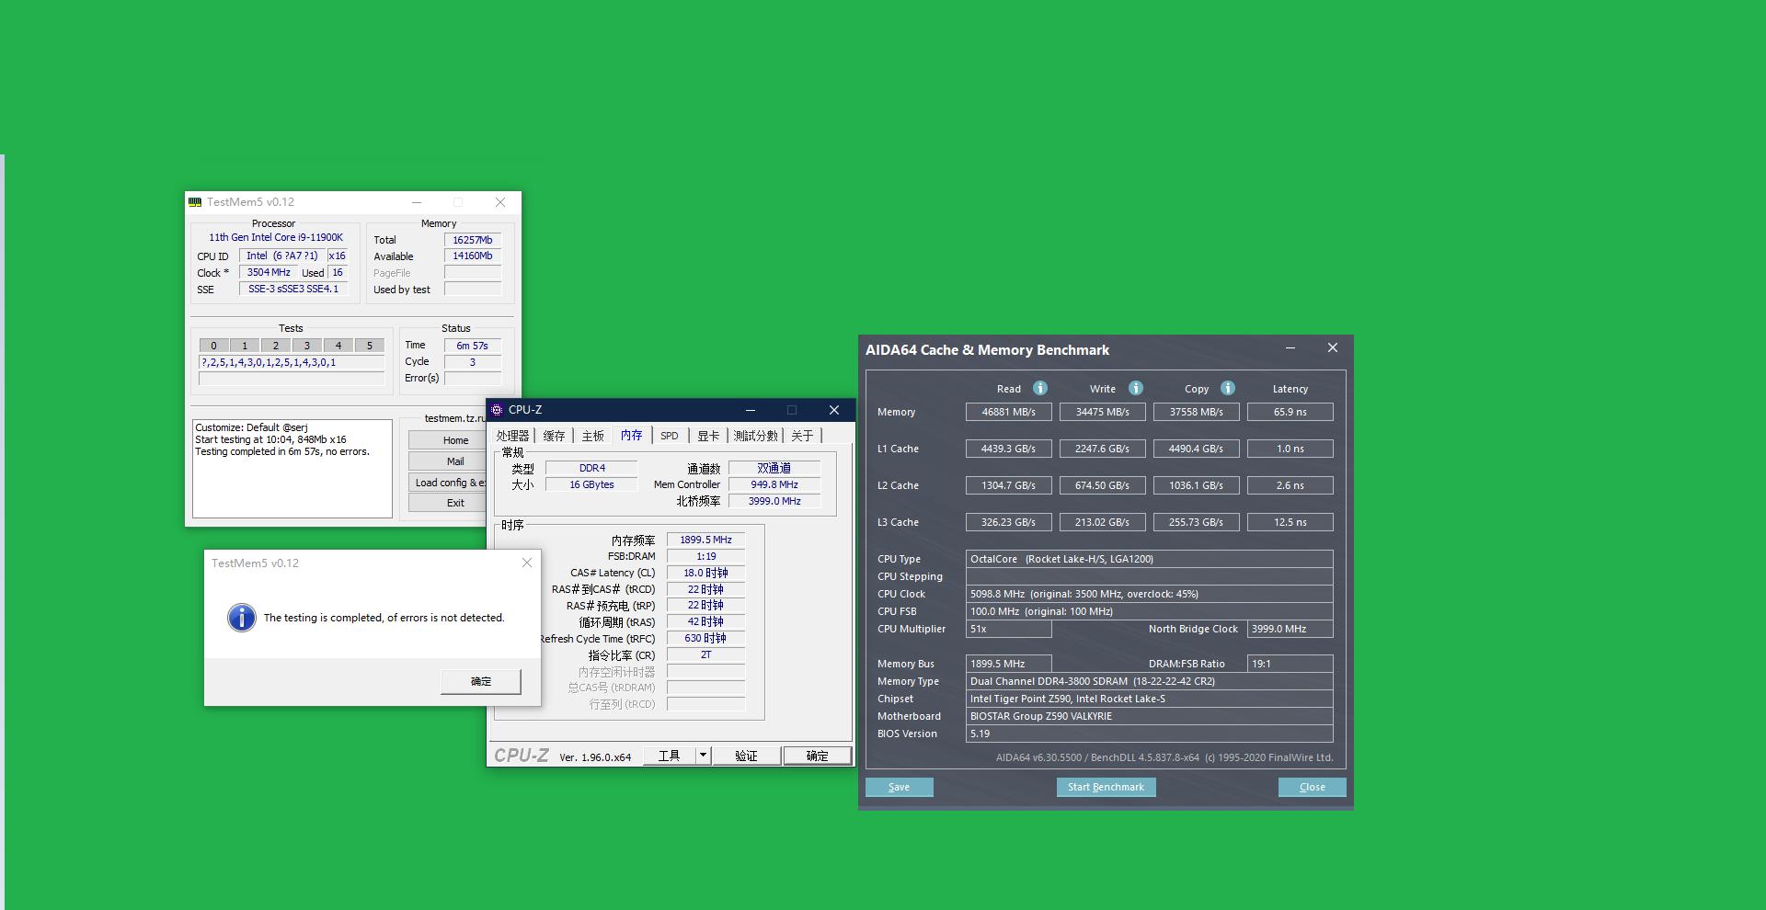Click the Read info icon in AIDA64

click(x=1040, y=388)
